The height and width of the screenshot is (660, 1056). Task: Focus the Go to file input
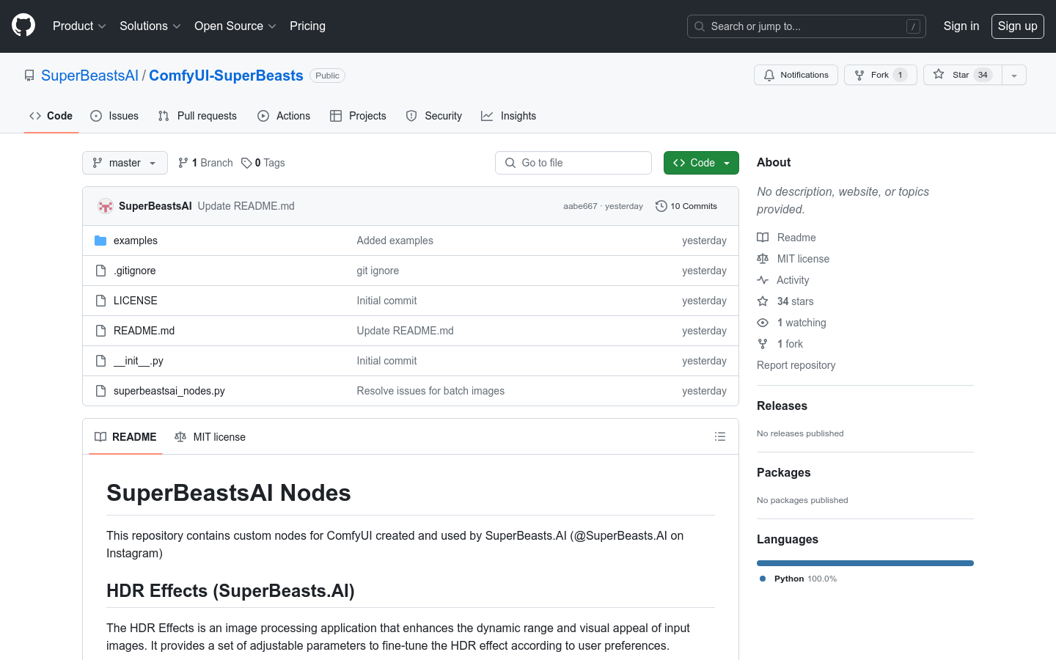(573, 163)
